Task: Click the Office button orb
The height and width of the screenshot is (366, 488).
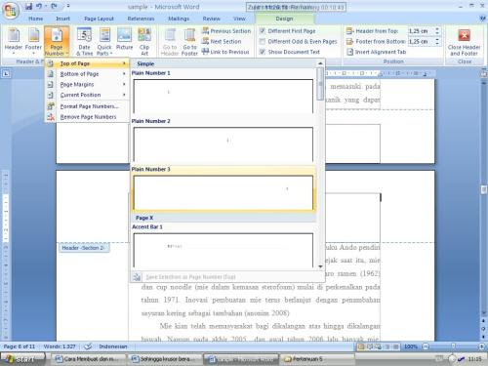Action: [x=11, y=10]
